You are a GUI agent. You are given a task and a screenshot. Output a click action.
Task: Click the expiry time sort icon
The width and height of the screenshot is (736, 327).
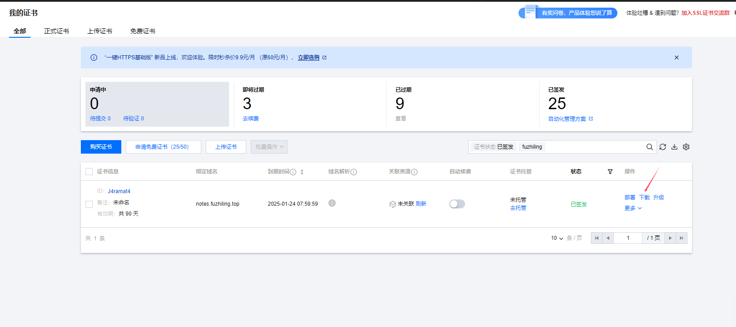click(x=302, y=172)
